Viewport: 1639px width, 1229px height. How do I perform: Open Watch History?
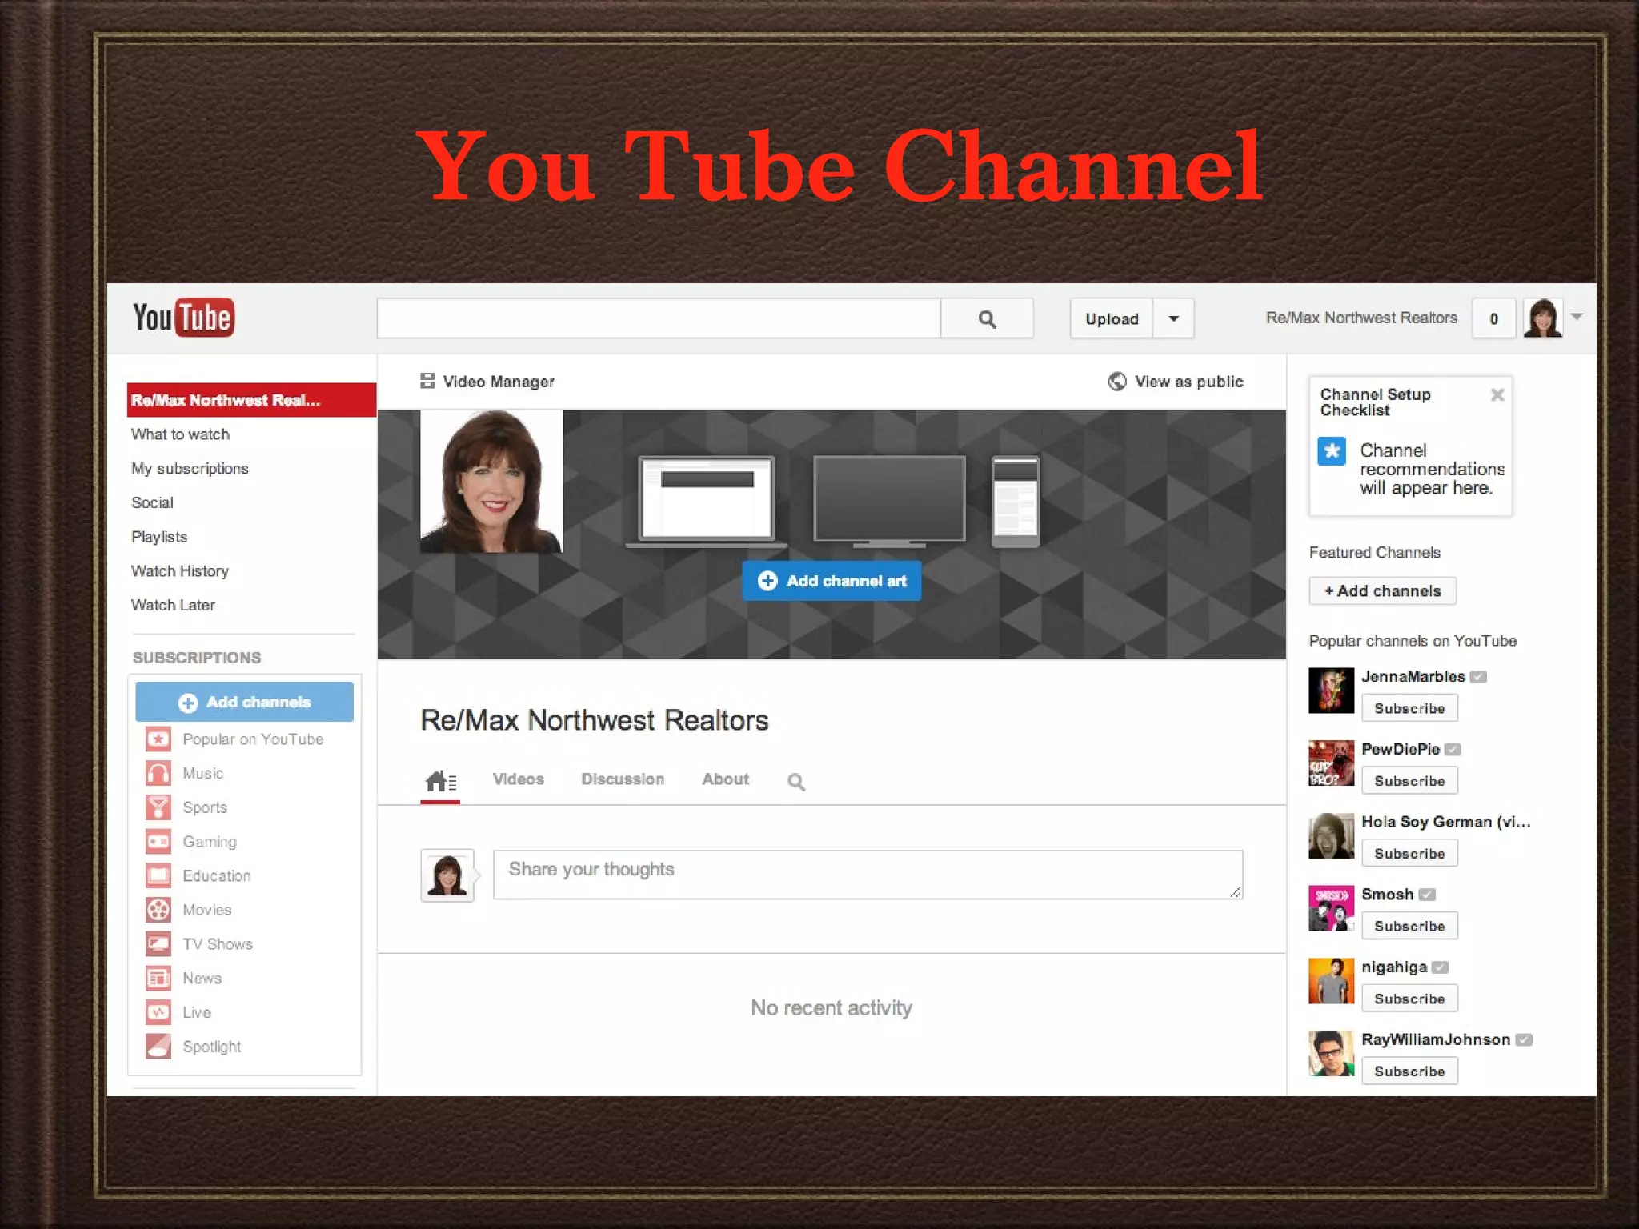(180, 571)
